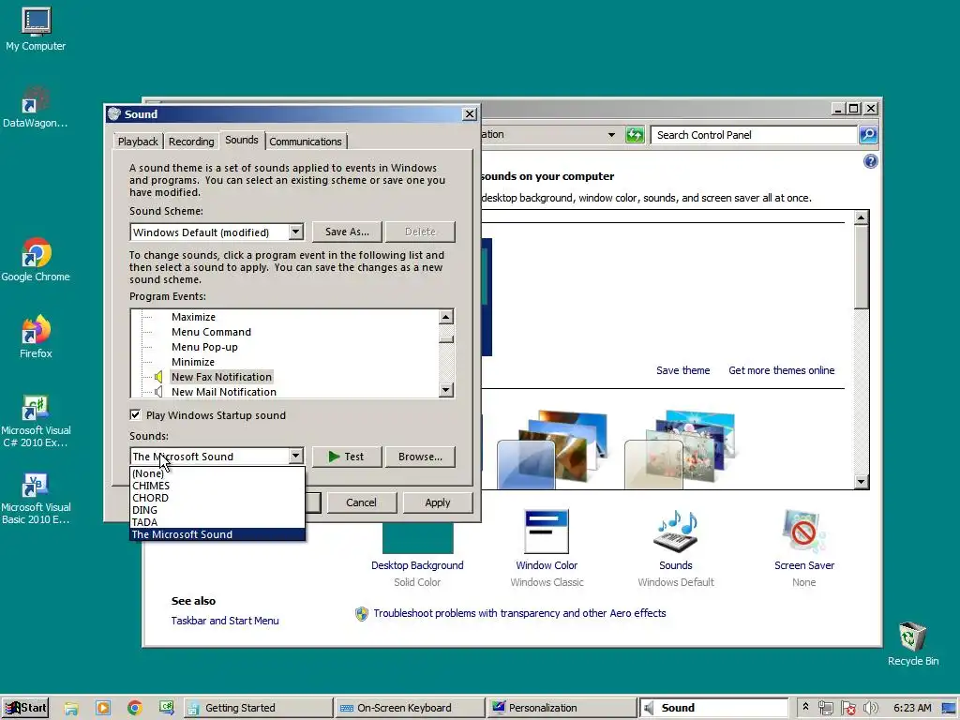Click the help question mark icon
Screen dimensions: 960x720
click(x=870, y=161)
